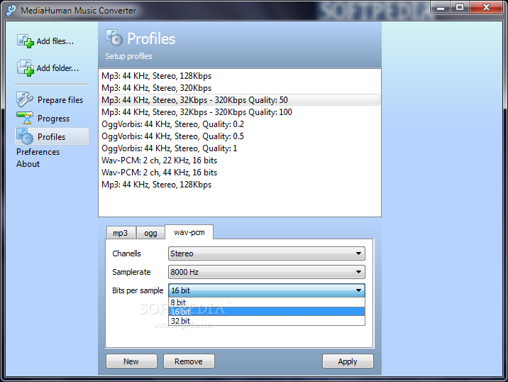Choose 16 bit option in list
The width and height of the screenshot is (508, 382).
click(267, 312)
